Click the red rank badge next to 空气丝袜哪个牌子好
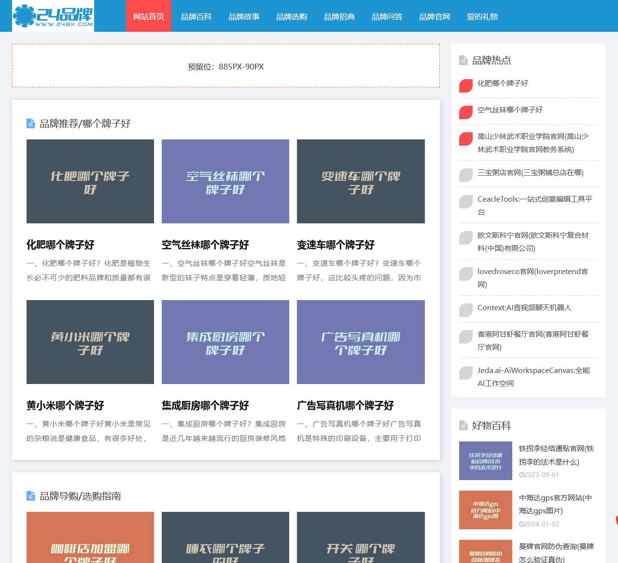 466,112
